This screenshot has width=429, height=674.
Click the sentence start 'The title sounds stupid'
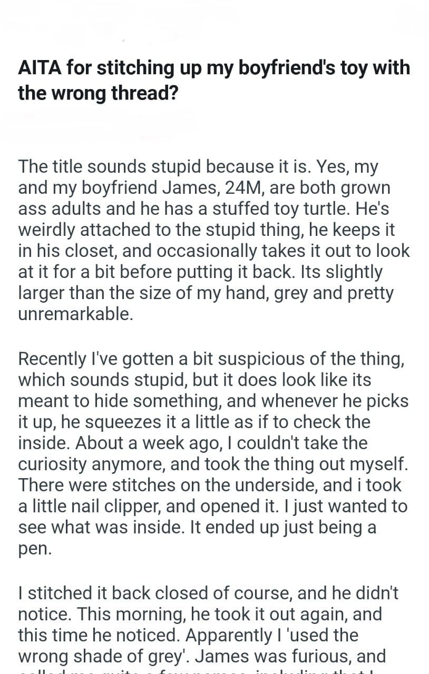110,167
